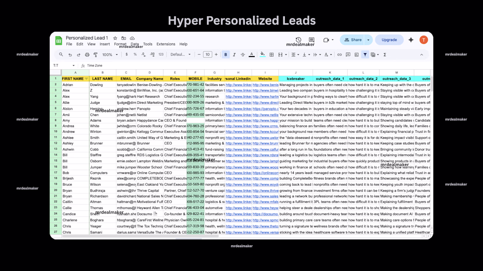Toggle the filter button in toolbar
The image size is (483, 271).
pos(365,55)
